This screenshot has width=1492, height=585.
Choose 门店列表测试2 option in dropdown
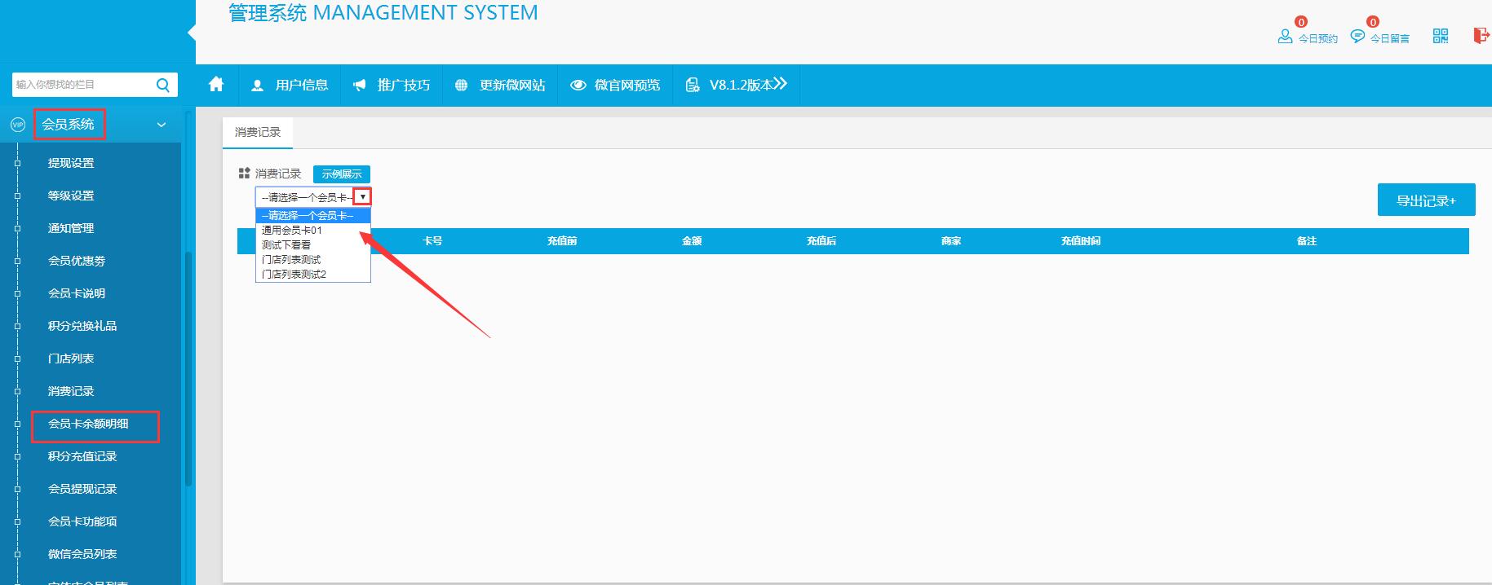pyautogui.click(x=294, y=275)
